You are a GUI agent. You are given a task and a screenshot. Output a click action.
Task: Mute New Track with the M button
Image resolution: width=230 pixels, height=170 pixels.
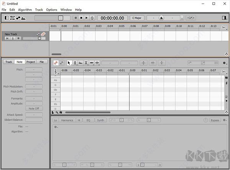coord(7,38)
